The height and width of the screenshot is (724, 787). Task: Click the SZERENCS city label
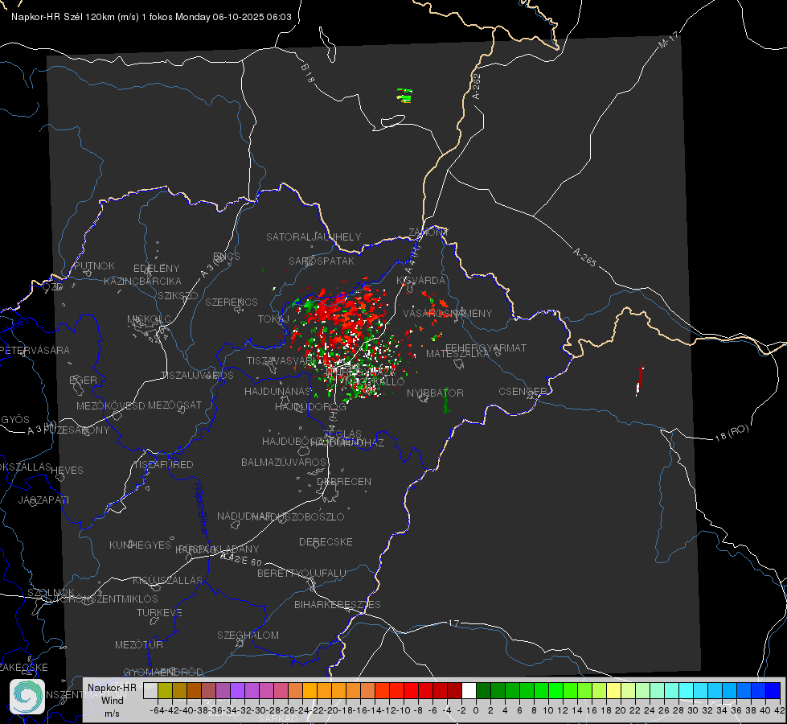[232, 302]
